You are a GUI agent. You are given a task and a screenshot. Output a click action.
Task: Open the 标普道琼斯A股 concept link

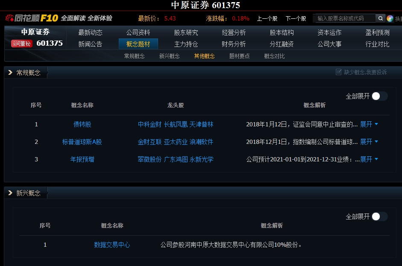click(82, 142)
